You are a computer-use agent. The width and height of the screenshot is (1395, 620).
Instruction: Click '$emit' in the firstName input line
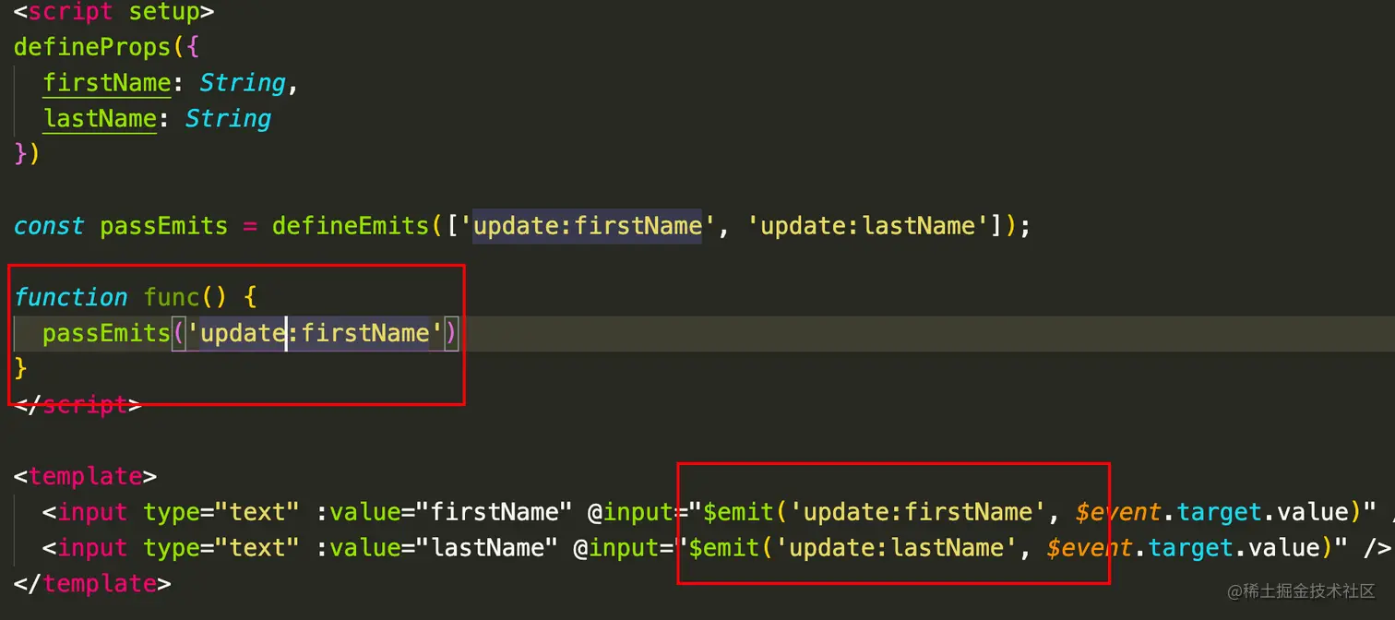[738, 512]
